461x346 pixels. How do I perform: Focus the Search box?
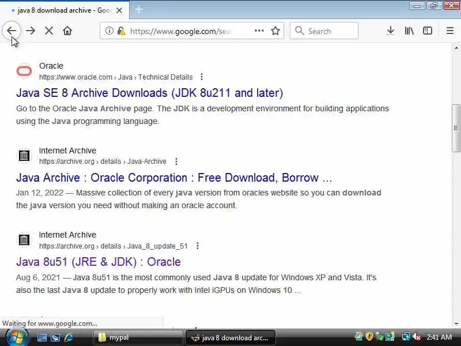click(324, 31)
